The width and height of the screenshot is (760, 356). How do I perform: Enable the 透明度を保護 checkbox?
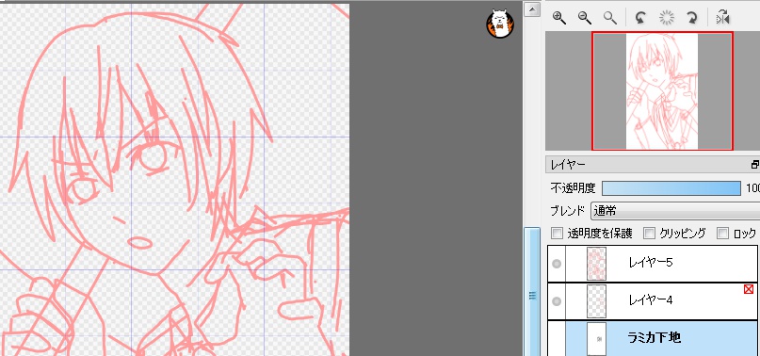[558, 234]
